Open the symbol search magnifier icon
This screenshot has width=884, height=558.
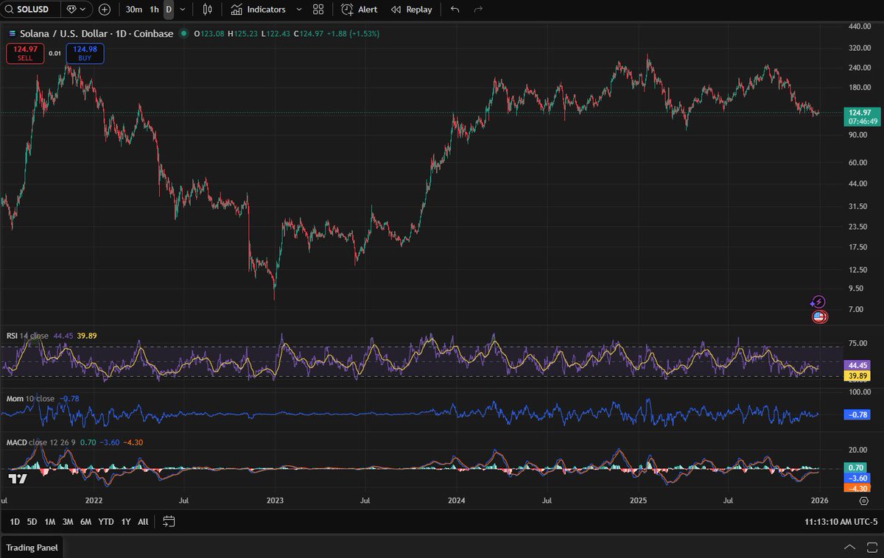10,10
